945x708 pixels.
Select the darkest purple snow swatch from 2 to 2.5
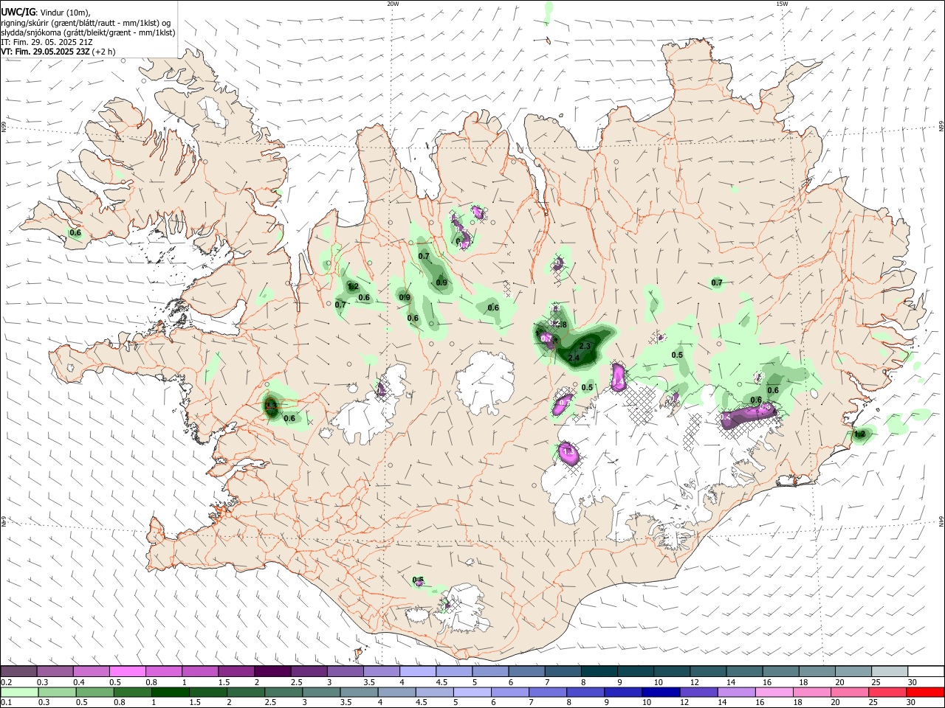(272, 671)
